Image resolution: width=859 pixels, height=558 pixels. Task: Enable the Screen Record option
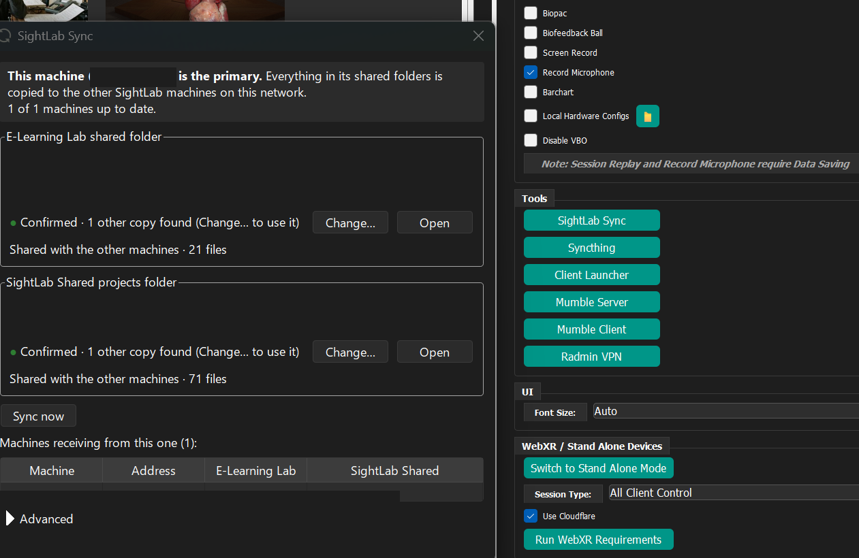point(531,52)
